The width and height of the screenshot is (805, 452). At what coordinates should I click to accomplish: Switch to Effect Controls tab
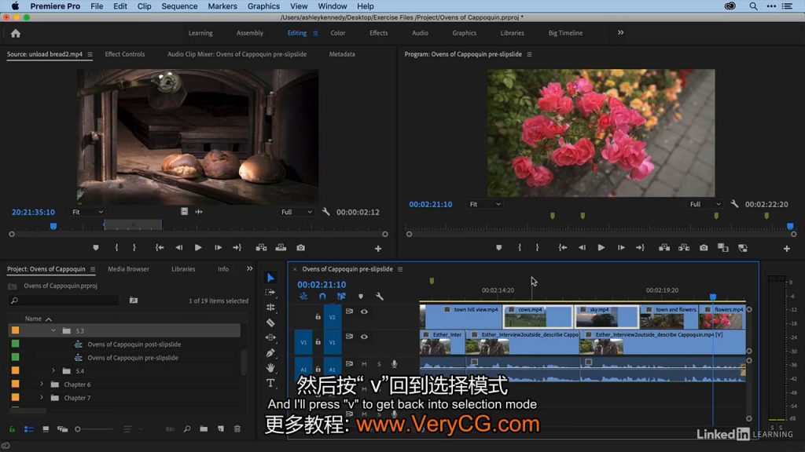coord(125,54)
